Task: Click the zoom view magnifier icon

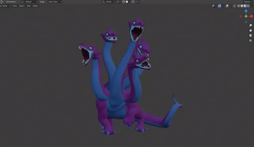Action: click(x=250, y=25)
